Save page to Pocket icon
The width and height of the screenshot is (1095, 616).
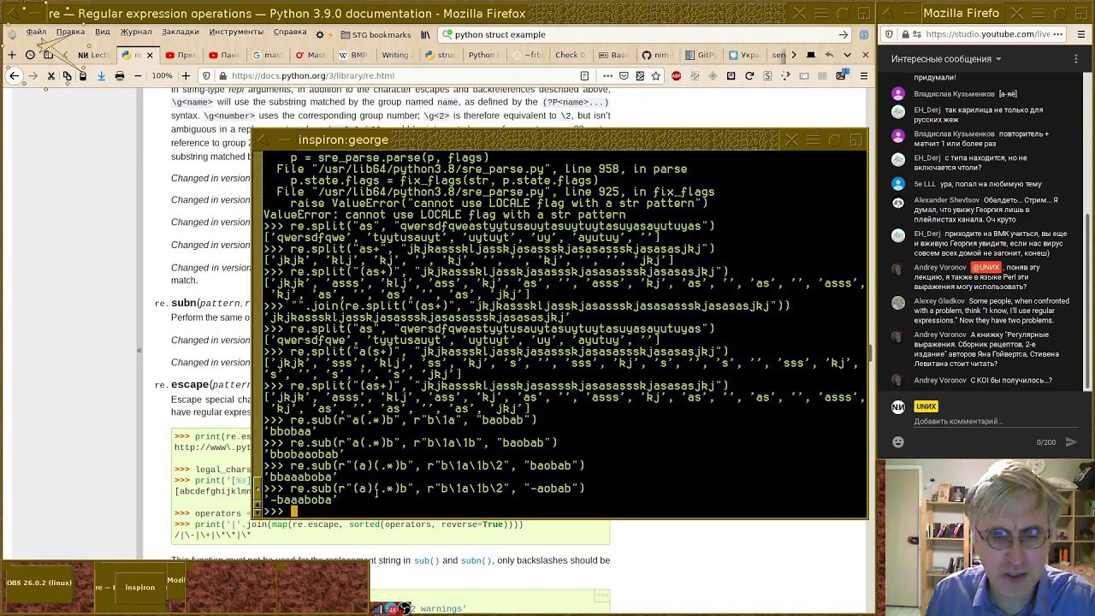[x=624, y=75]
